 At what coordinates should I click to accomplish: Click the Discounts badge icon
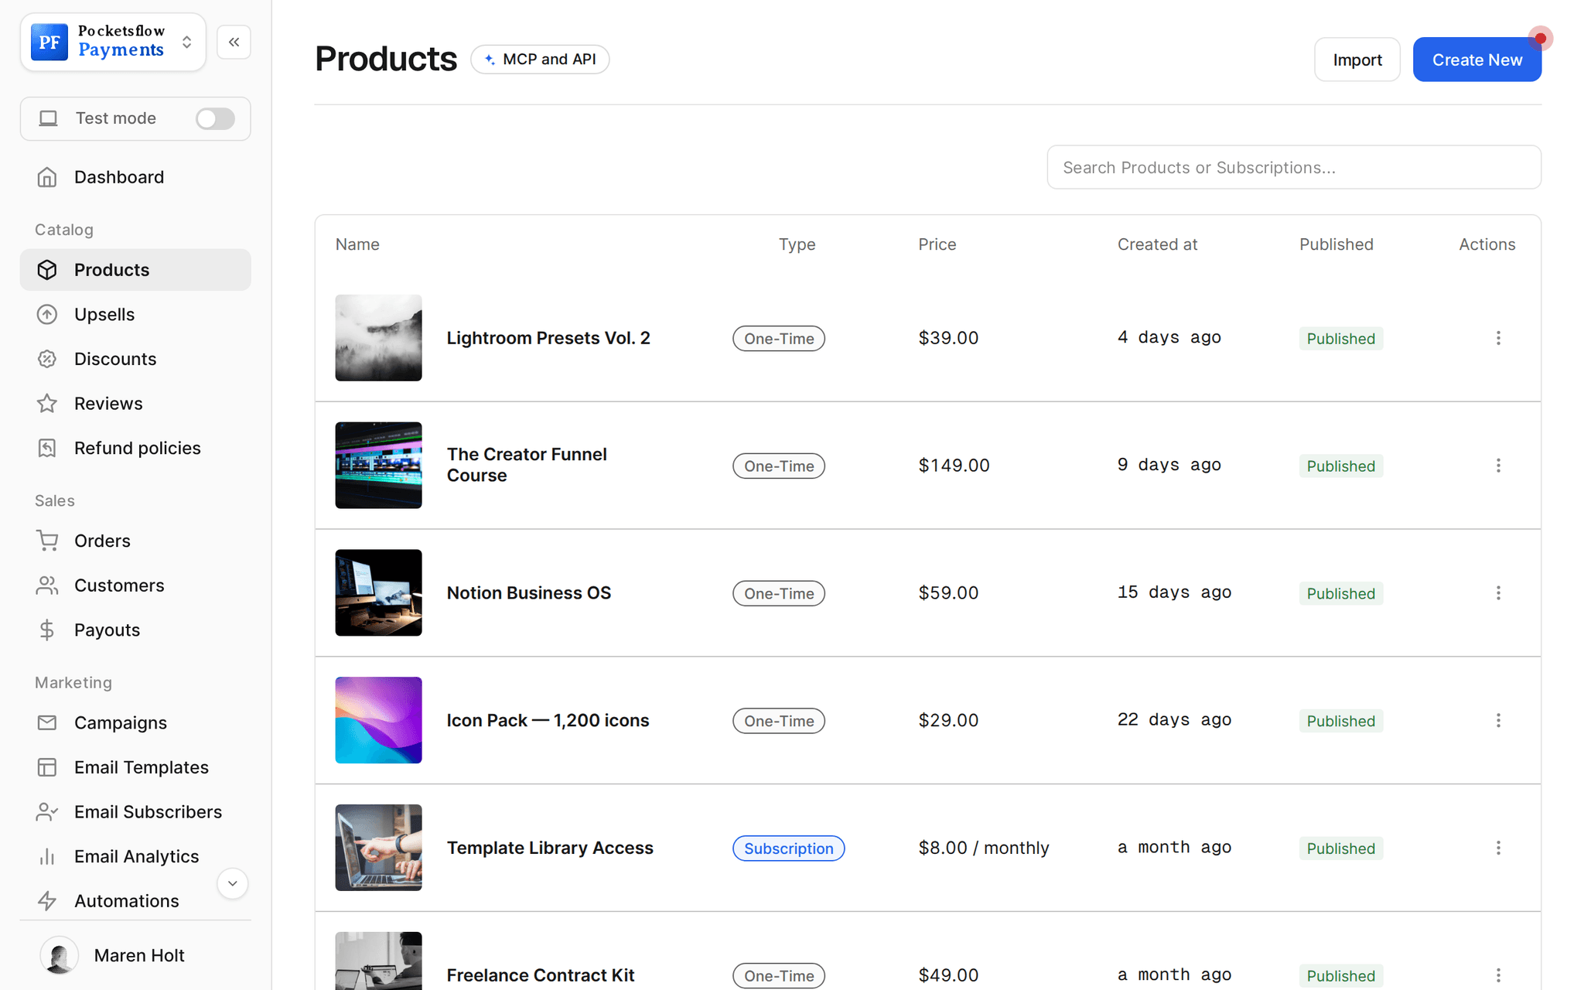tap(47, 359)
